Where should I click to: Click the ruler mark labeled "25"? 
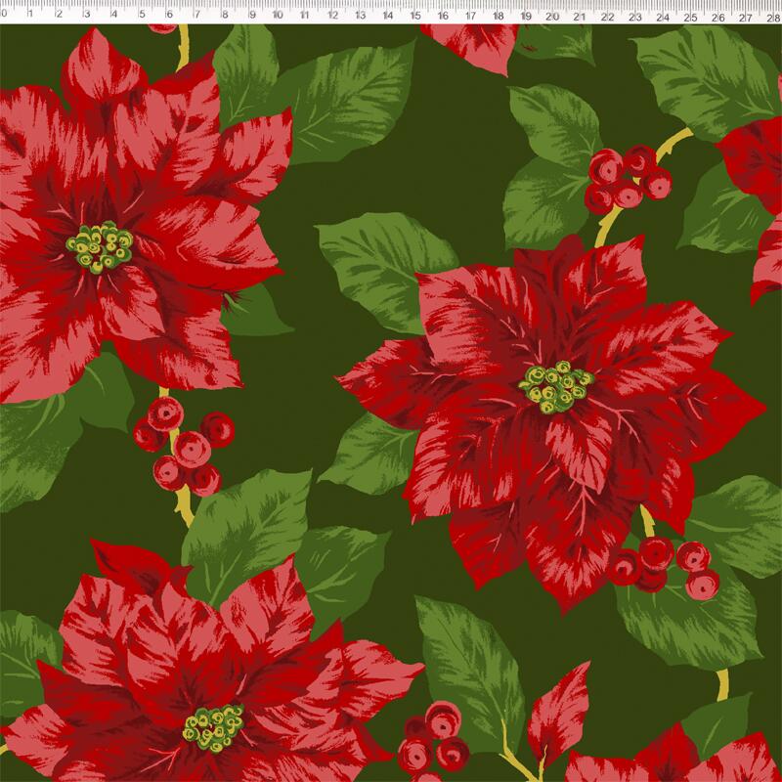(x=691, y=18)
